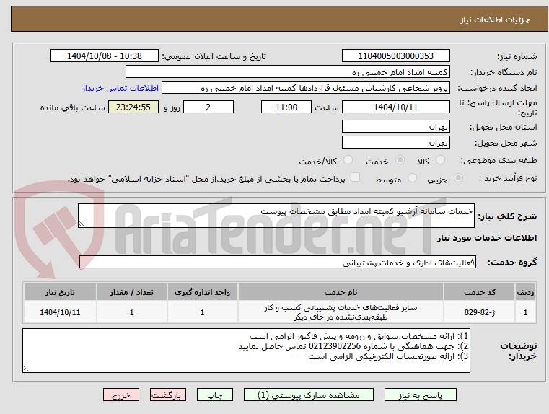Open مشاهده مدارک پیوستی (1) attachments
The width and height of the screenshot is (549, 414).
tap(309, 395)
